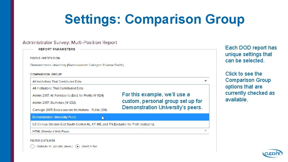Select Carnegie 2015 Baccalaureate Institutions Public option
Viewport: 288px width, 162px height.
(x=70, y=110)
